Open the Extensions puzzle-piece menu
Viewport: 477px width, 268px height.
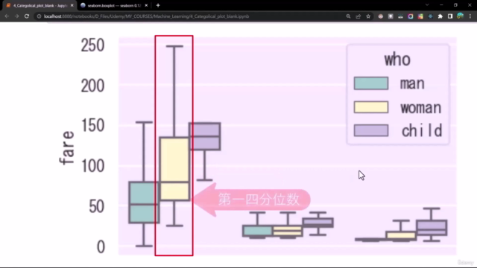(440, 16)
